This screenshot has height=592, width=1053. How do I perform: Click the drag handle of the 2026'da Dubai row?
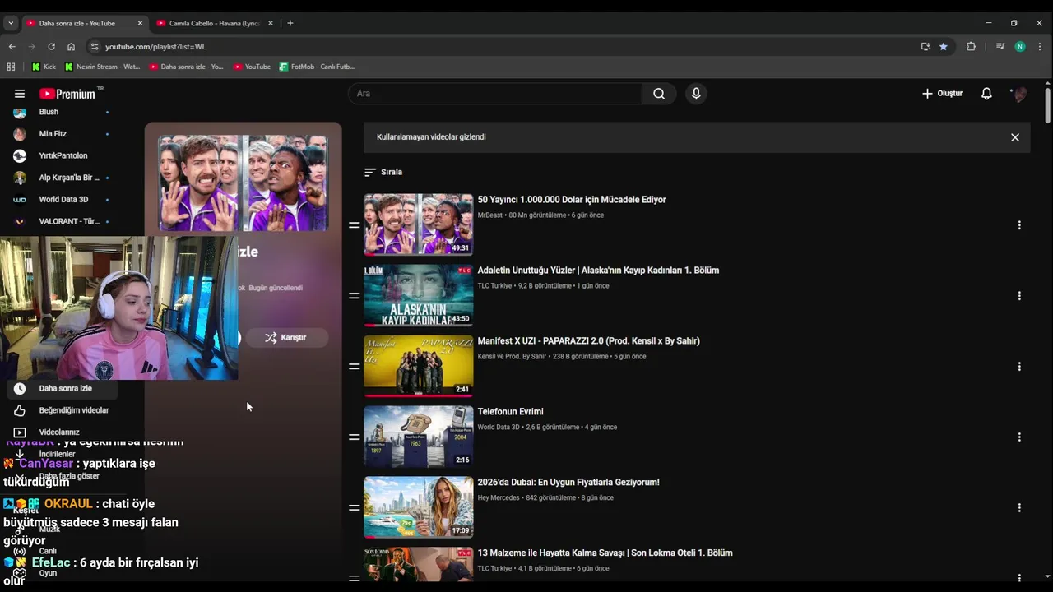click(x=354, y=508)
